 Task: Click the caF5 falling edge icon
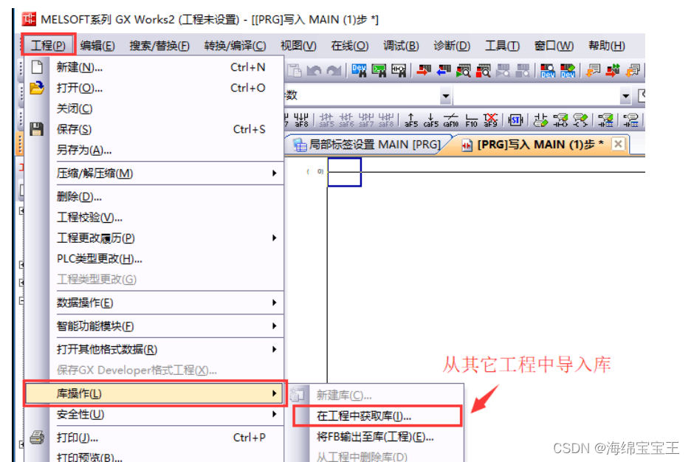pos(431,120)
